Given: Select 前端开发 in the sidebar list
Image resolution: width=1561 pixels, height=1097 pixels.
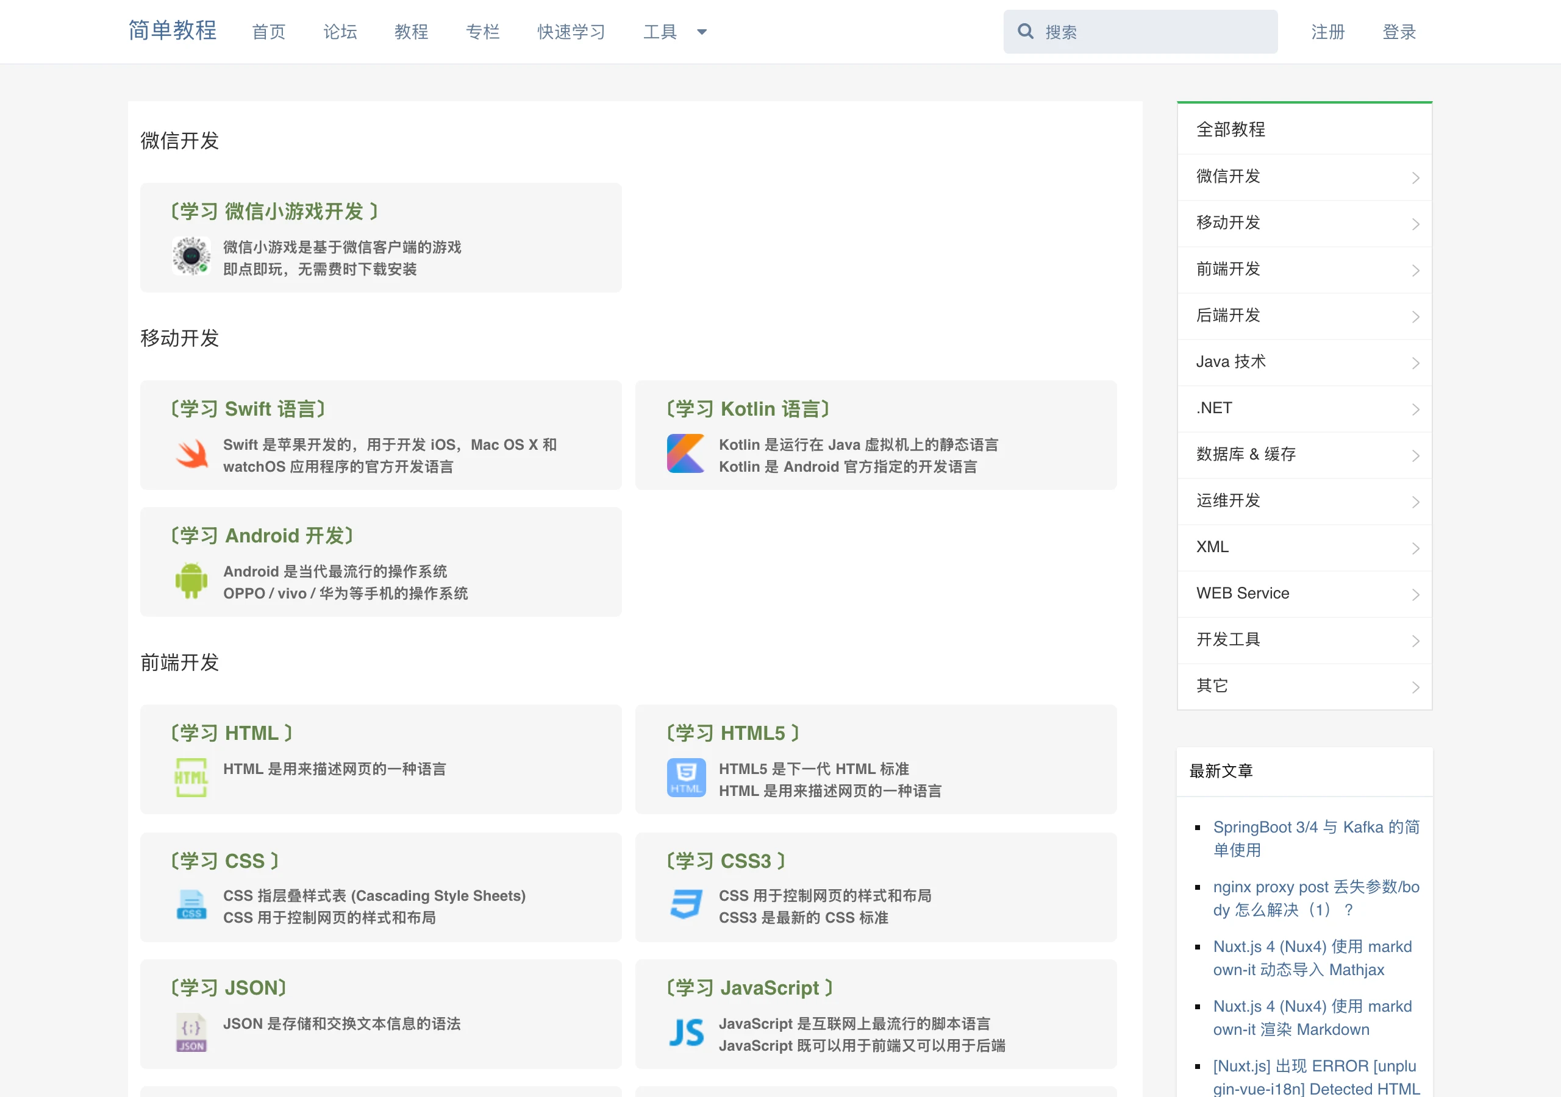Looking at the screenshot, I should tap(1304, 270).
